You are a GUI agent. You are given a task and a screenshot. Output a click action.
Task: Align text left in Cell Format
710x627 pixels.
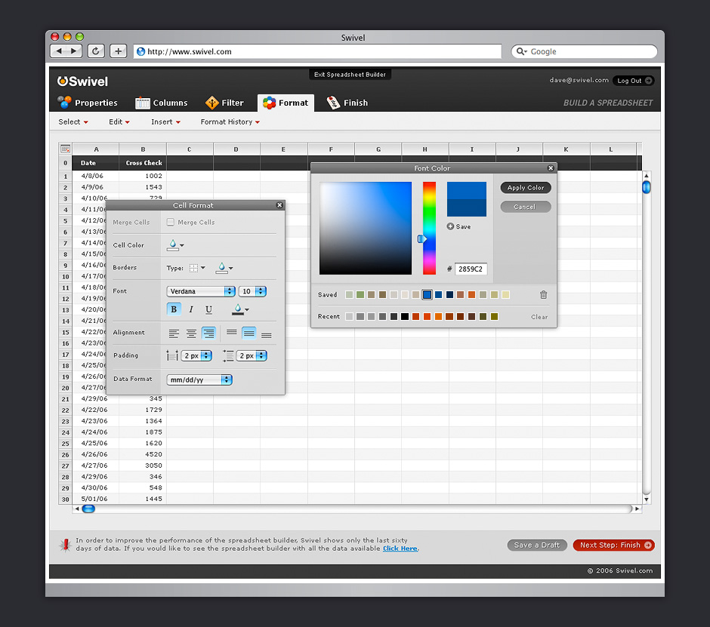[174, 333]
